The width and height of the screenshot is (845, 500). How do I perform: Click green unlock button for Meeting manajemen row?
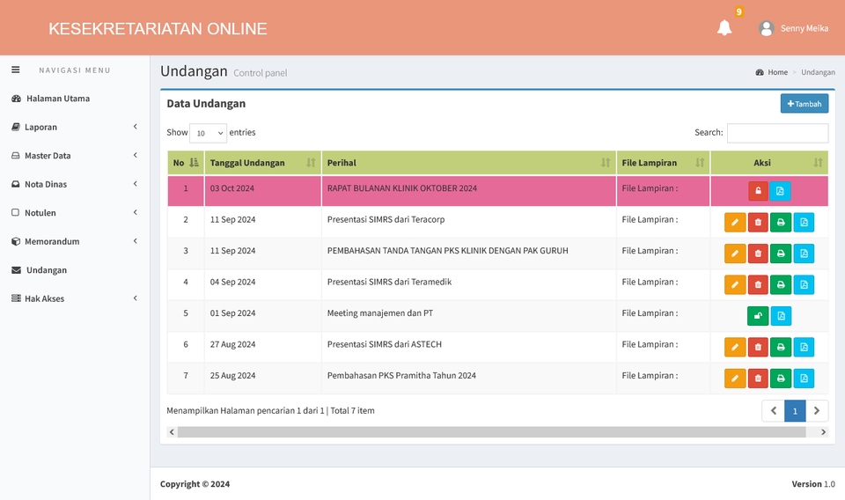(758, 316)
